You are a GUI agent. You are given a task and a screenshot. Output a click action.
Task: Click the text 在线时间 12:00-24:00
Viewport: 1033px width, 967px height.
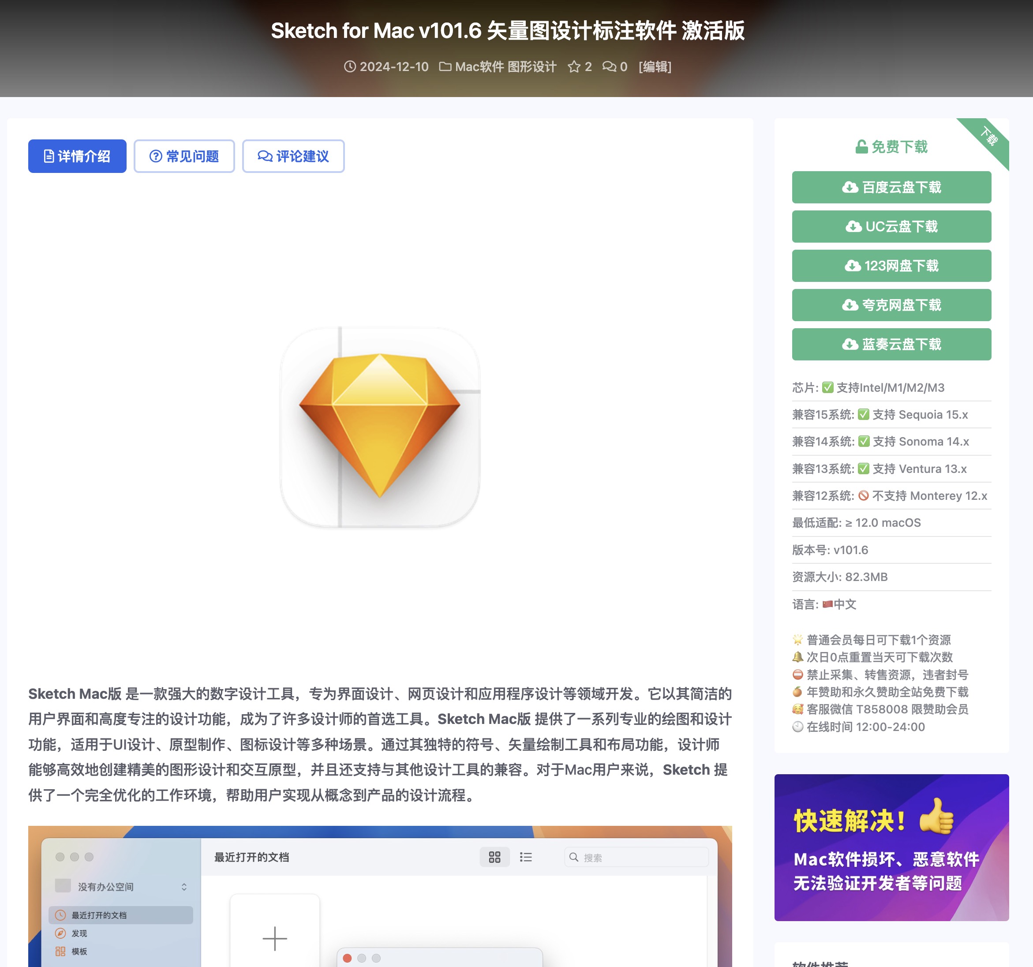[x=866, y=727]
